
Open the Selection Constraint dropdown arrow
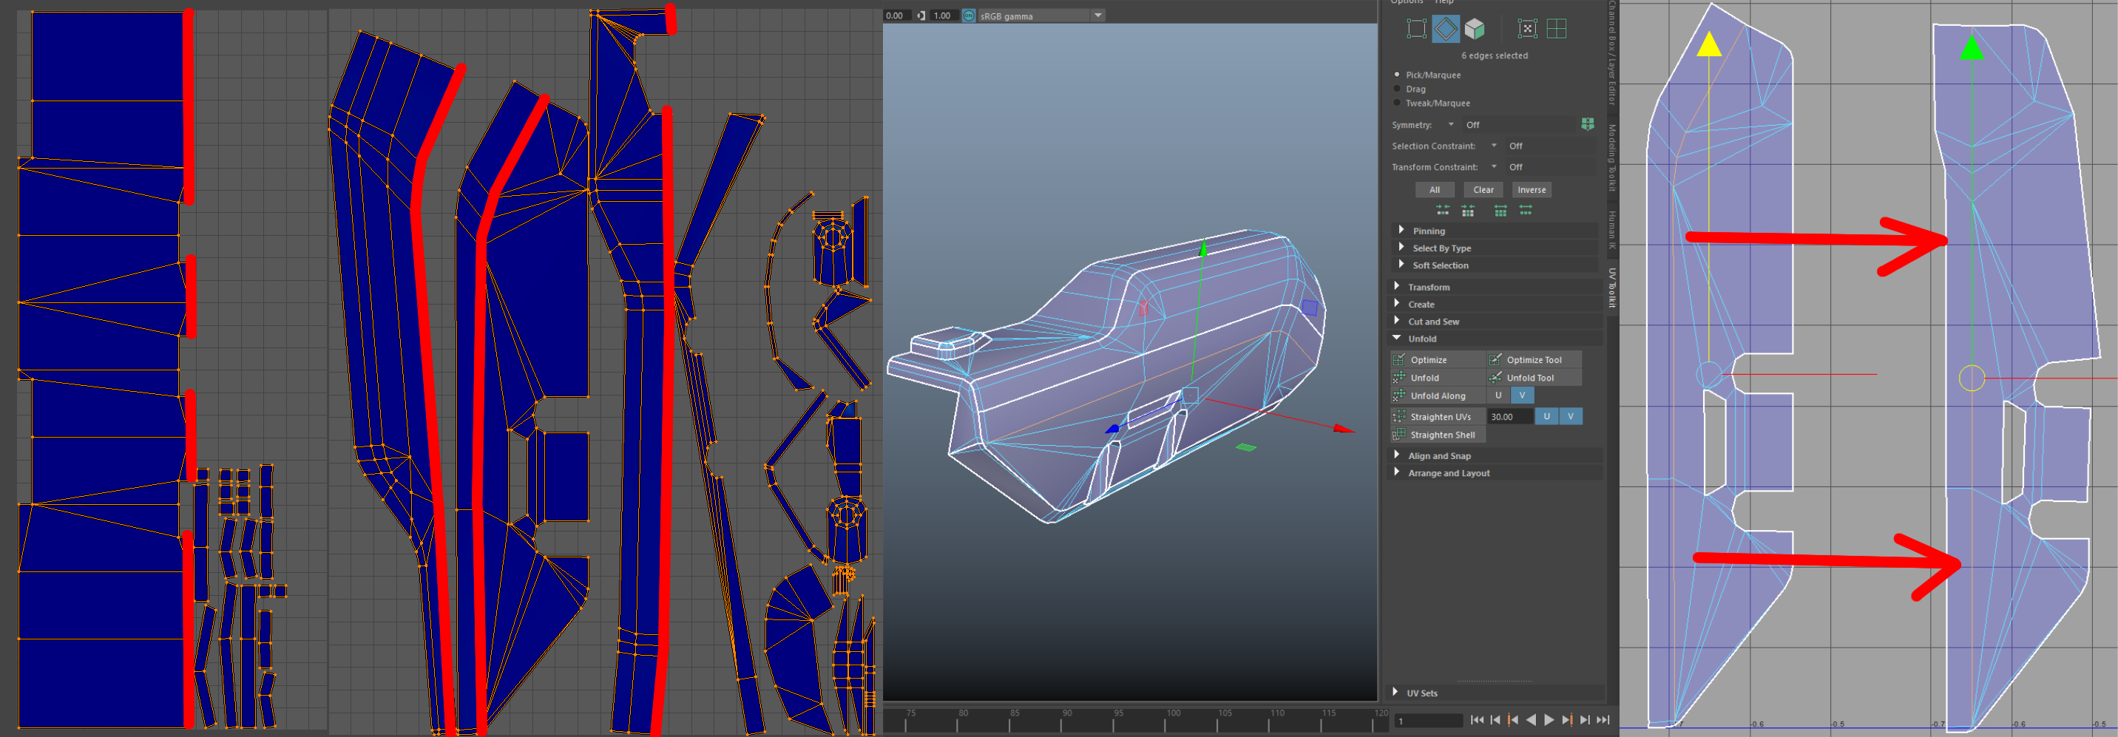tap(1494, 146)
